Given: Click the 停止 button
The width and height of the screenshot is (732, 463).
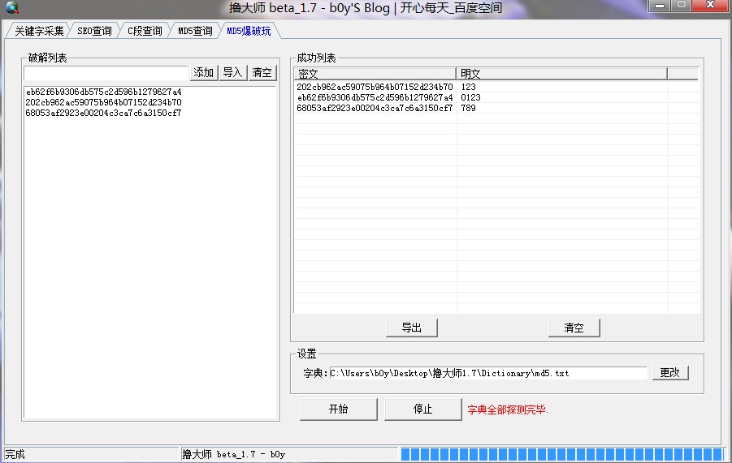Looking at the screenshot, I should pyautogui.click(x=423, y=409).
